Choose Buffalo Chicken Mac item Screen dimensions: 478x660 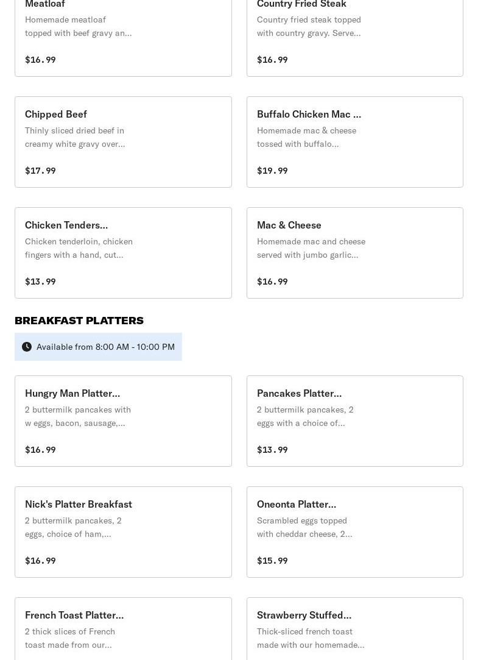[355, 142]
